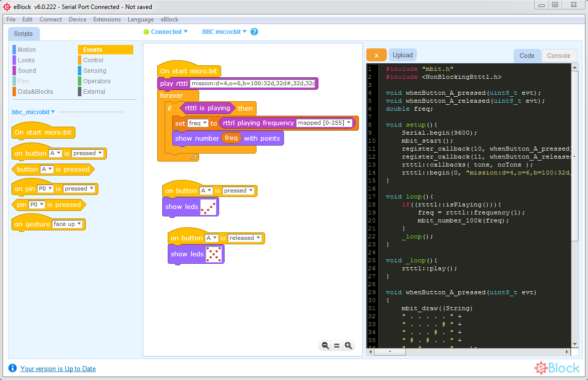This screenshot has height=380, width=588.
Task: Select the Scripts tab
Action: (23, 34)
